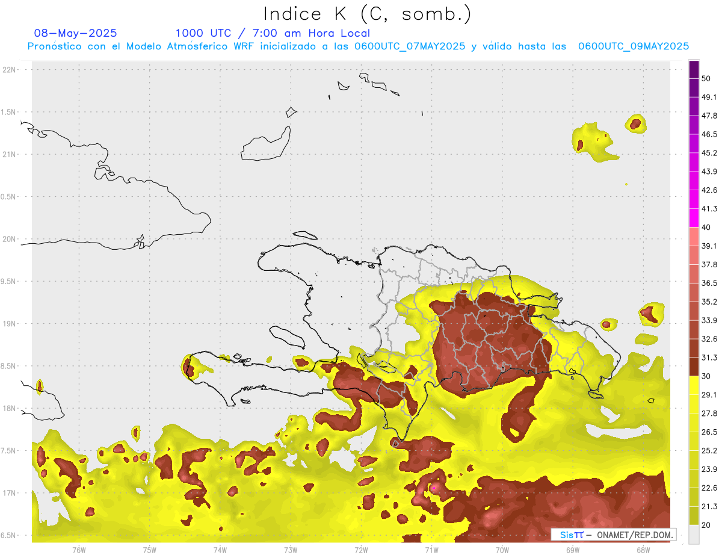
Task: Click the '70W' longitude label
Action: pos(502,550)
